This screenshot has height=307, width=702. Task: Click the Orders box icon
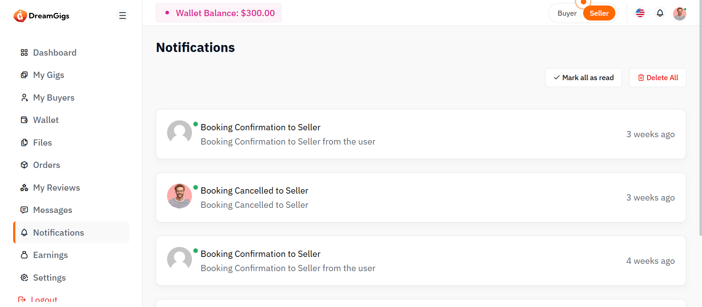click(x=24, y=165)
